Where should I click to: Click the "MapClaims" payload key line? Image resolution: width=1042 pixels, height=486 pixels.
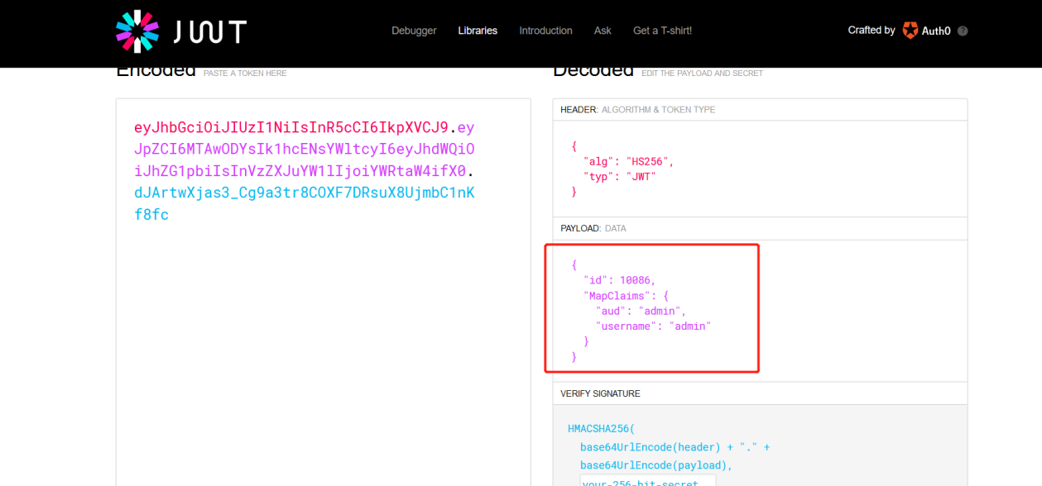627,295
